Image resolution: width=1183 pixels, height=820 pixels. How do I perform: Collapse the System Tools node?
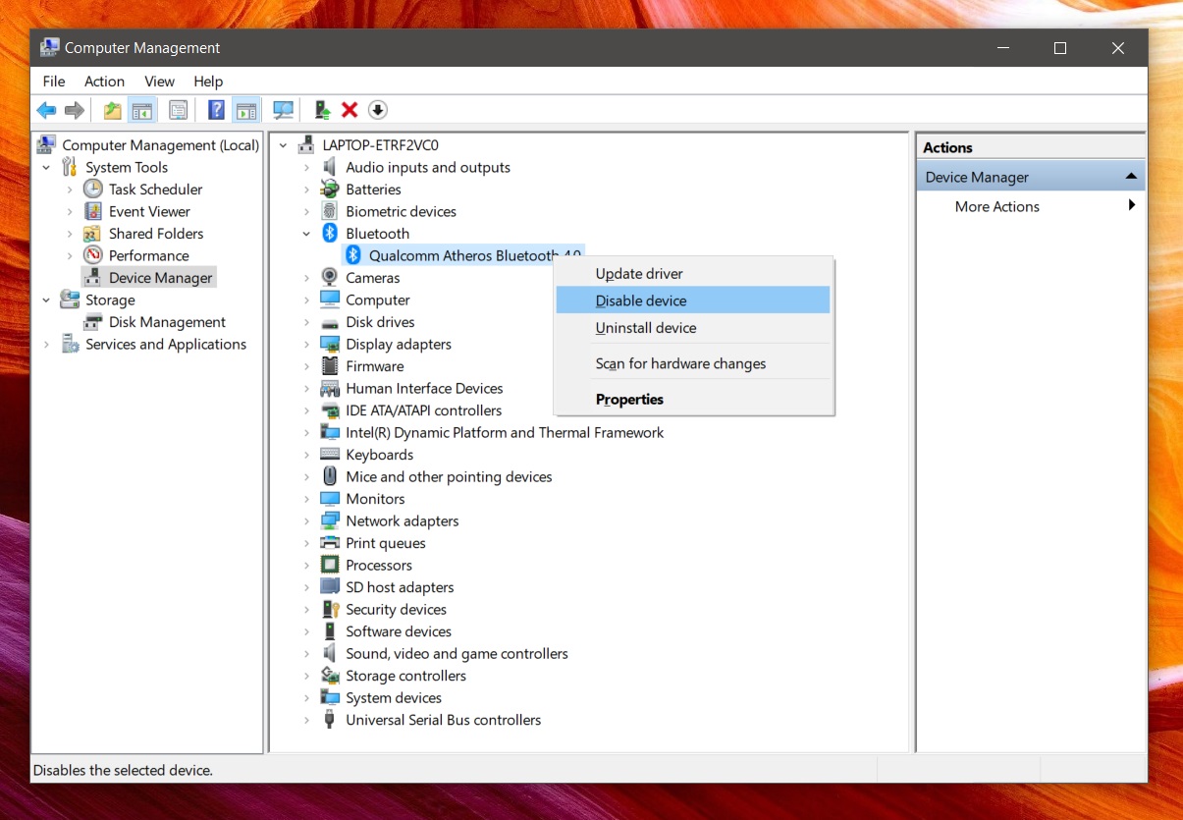[46, 168]
